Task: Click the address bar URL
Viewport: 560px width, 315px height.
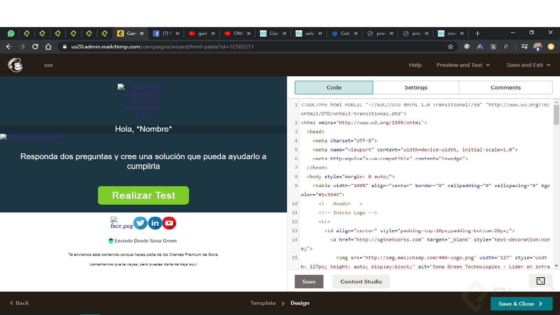Action: click(x=162, y=47)
